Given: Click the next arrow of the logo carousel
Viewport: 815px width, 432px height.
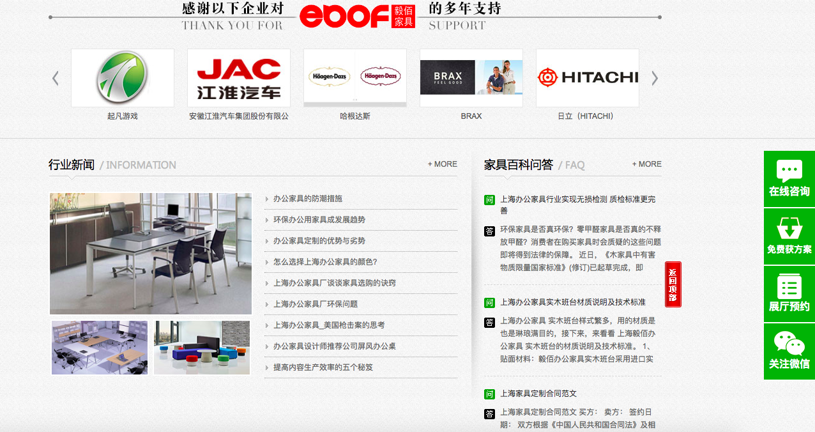Looking at the screenshot, I should 655,79.
